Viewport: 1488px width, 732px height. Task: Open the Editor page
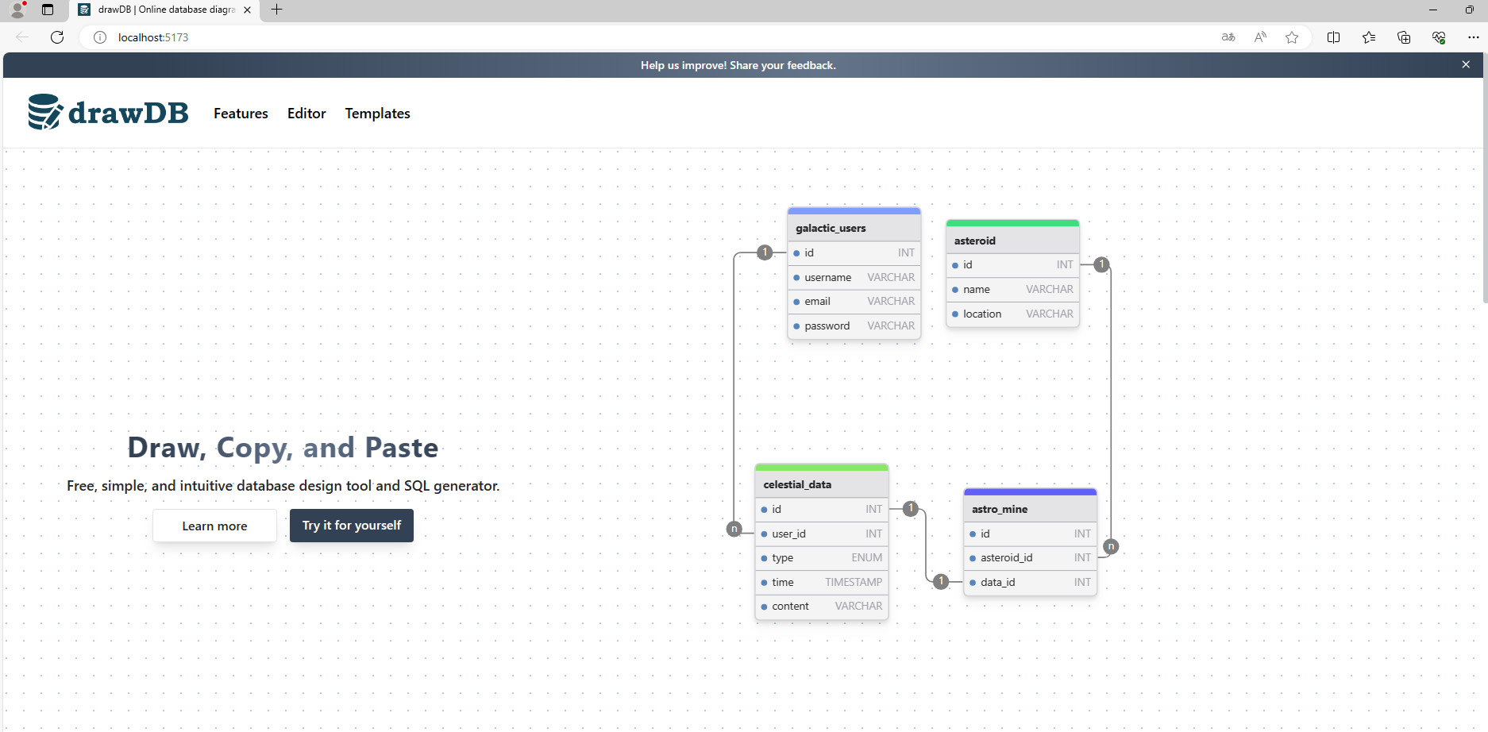coord(306,114)
